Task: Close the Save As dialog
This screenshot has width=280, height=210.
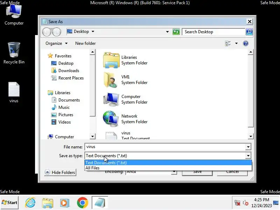Action: (250, 22)
